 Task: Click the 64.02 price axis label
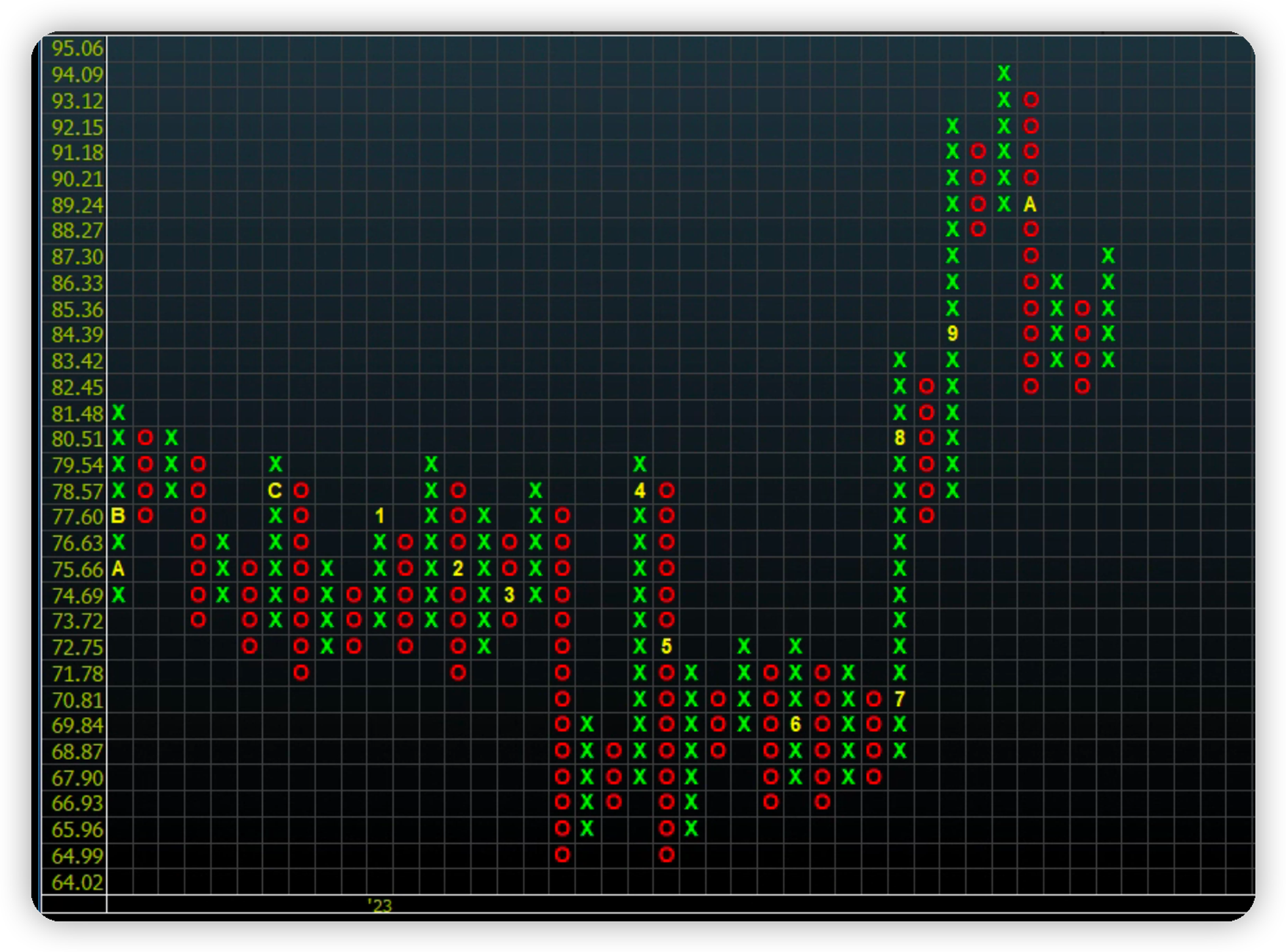(x=77, y=882)
